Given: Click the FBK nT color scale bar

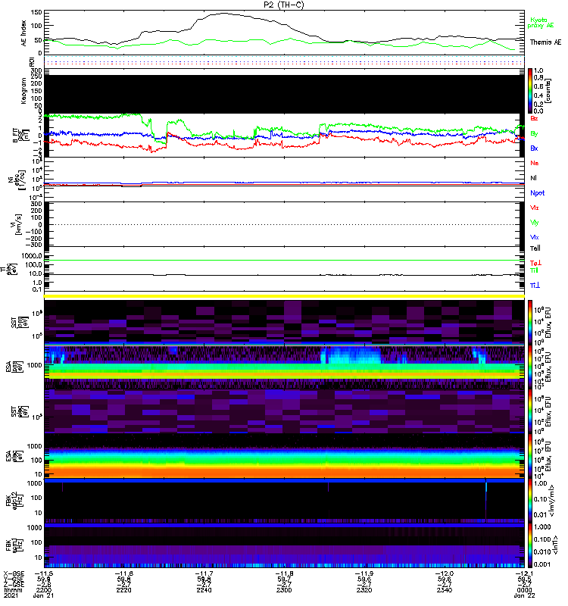Looking at the screenshot, I should (530, 545).
